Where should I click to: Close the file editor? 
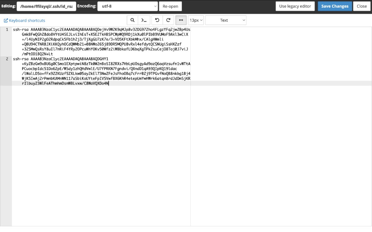(361, 6)
